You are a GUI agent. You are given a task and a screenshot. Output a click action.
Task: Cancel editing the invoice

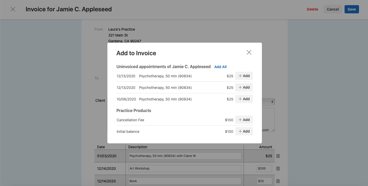333,9
